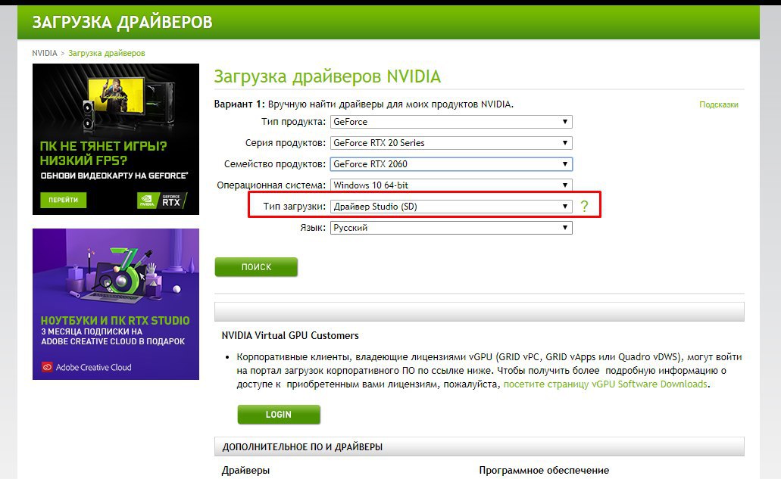Screen dimensions: 781x479
Task: Open the Операционная система dropdown
Action: pyautogui.click(x=451, y=185)
